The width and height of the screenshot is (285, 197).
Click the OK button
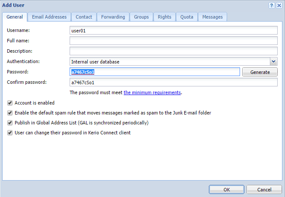point(227,190)
